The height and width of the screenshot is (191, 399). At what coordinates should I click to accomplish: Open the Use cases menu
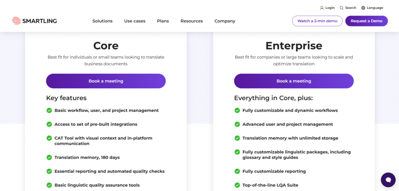(135, 21)
